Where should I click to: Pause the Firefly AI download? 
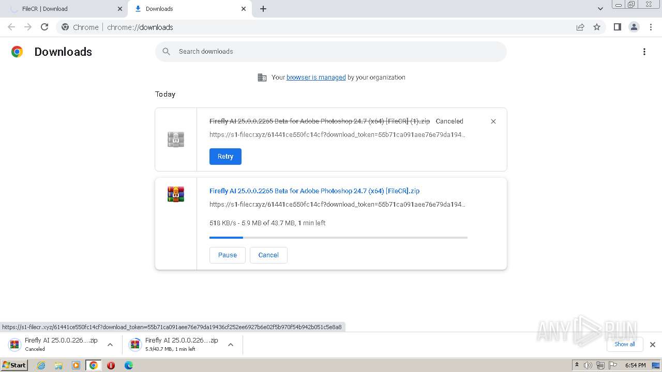[228, 255]
